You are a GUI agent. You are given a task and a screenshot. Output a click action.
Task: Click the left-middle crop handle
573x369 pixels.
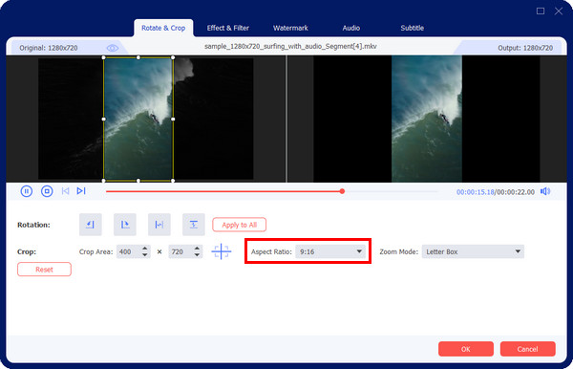point(104,119)
